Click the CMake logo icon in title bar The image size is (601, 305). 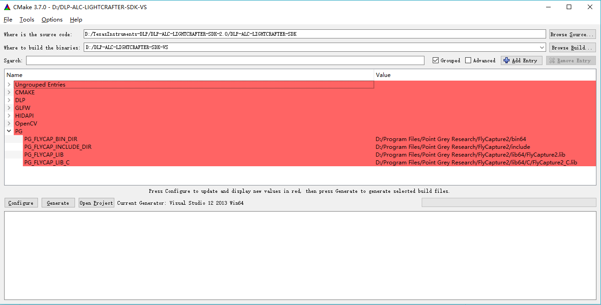[7, 7]
